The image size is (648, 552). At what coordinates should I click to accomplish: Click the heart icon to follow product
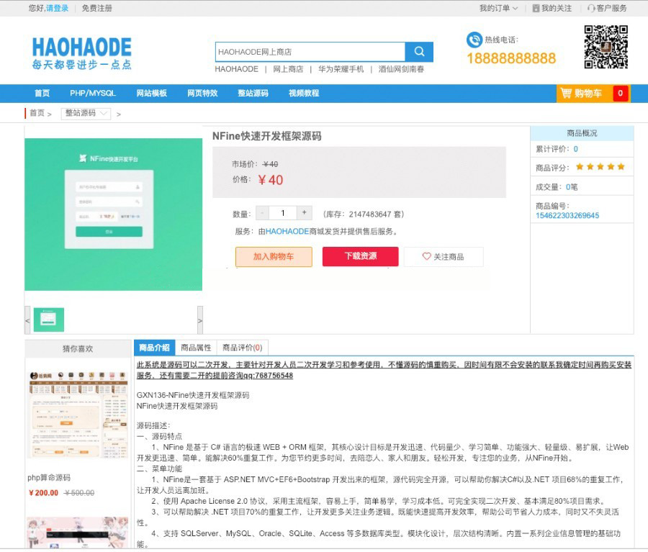pos(426,257)
